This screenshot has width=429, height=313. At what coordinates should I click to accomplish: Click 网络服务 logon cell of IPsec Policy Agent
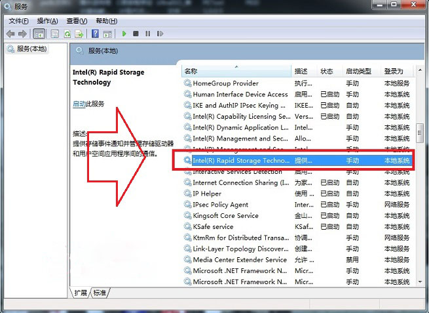click(x=397, y=205)
